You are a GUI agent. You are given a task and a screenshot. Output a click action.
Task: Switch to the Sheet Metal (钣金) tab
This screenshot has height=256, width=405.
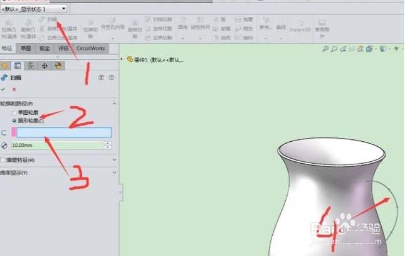pyautogui.click(x=45, y=48)
